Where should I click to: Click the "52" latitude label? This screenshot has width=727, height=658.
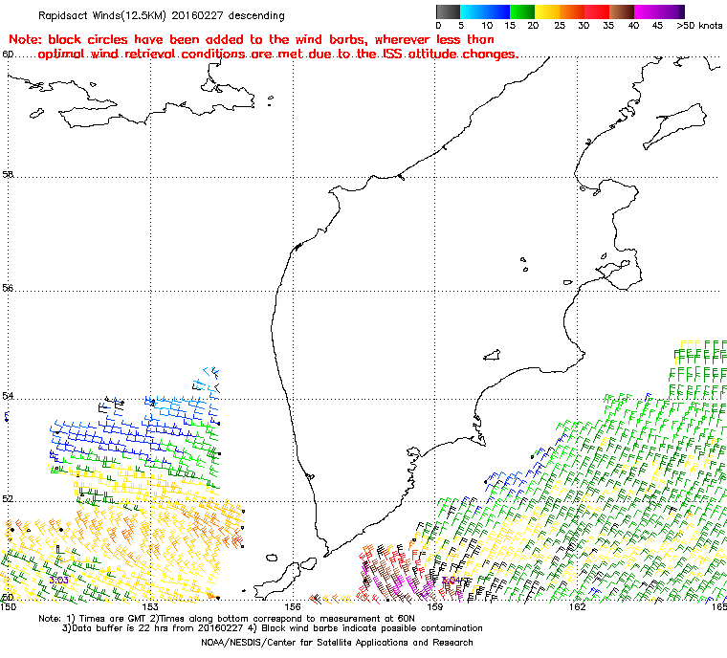pos(8,498)
